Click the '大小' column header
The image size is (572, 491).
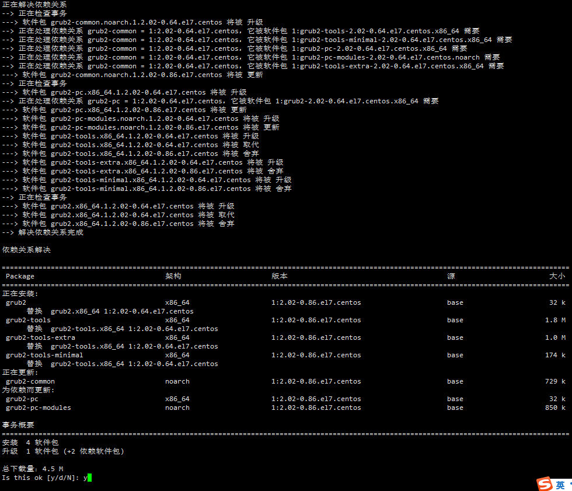pyautogui.click(x=557, y=276)
